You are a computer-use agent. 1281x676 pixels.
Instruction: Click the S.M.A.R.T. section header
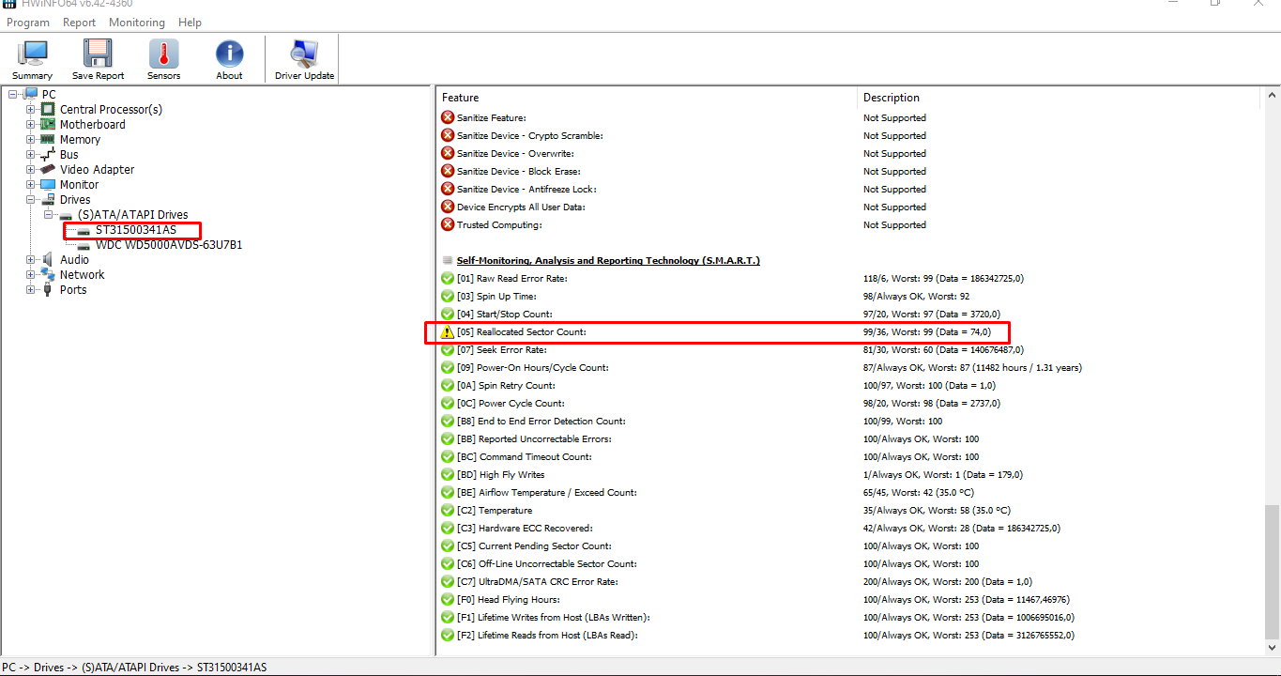point(608,260)
